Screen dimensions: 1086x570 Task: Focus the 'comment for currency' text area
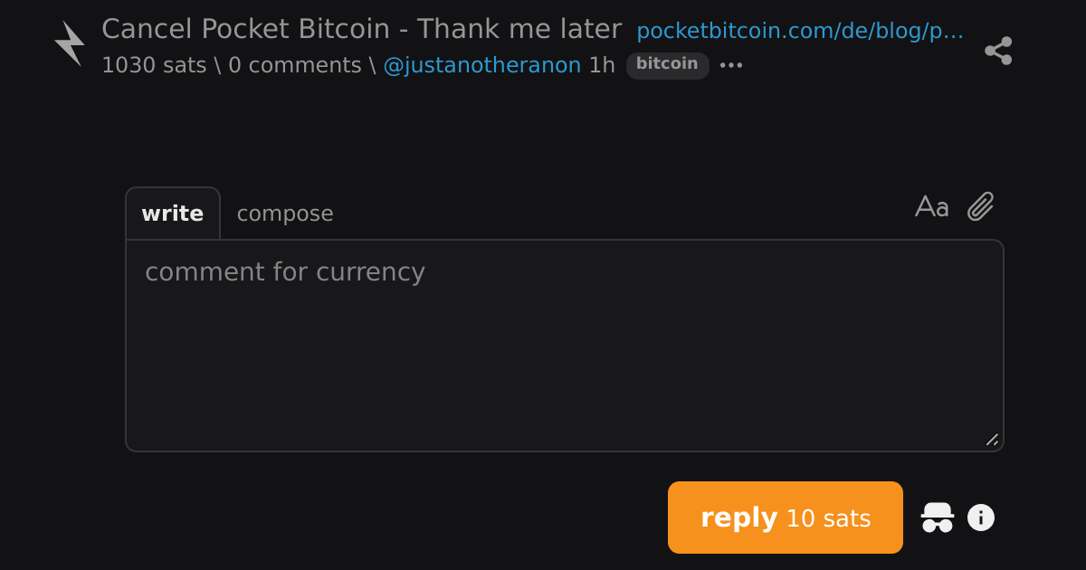point(565,346)
